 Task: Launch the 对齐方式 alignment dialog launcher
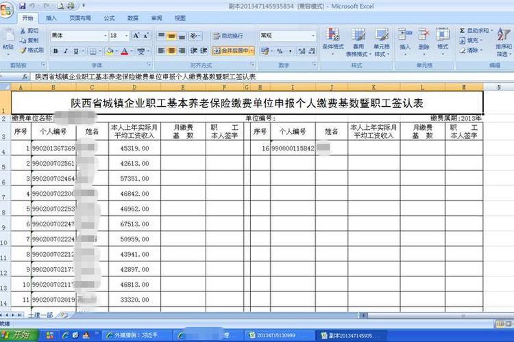click(x=252, y=64)
